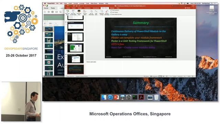Image resolution: width=220 pixels, height=124 pixels.
Task: Open Custom Show dropdown
Action: tap(85, 12)
